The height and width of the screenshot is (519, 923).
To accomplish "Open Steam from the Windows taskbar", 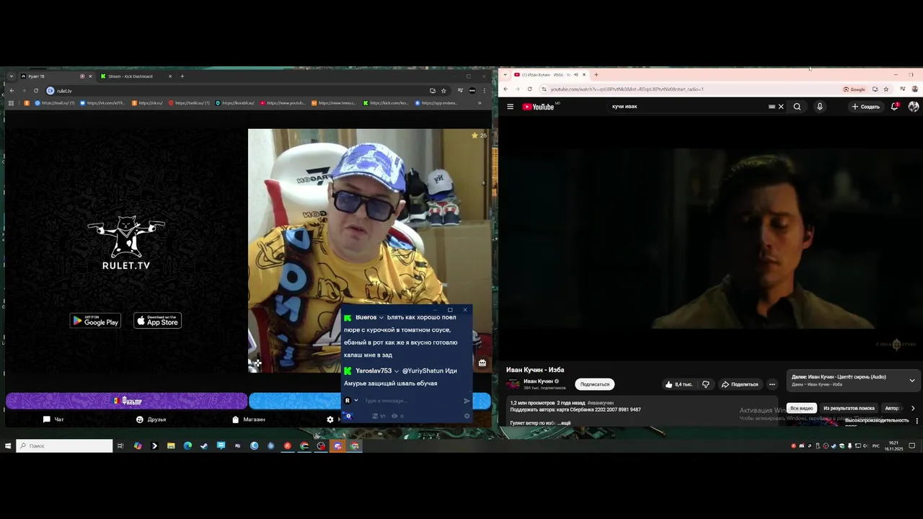I will (204, 446).
